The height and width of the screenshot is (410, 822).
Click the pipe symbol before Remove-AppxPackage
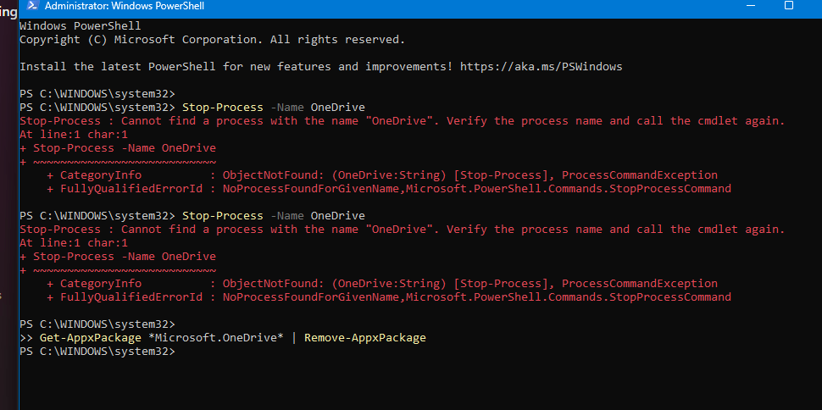pyautogui.click(x=294, y=338)
